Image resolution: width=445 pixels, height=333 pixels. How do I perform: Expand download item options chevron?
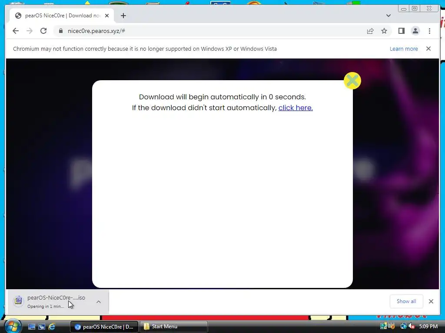pos(99,302)
